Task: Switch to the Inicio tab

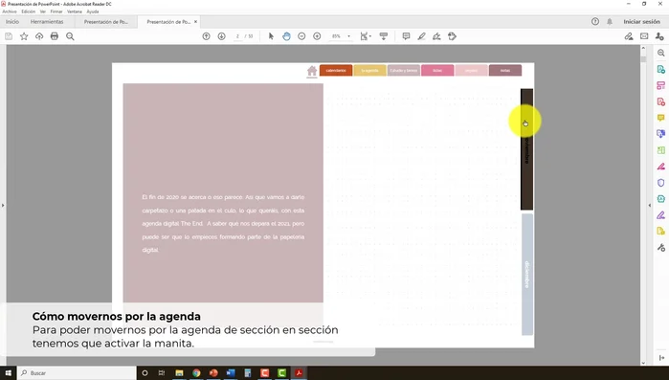Action: 12,21
